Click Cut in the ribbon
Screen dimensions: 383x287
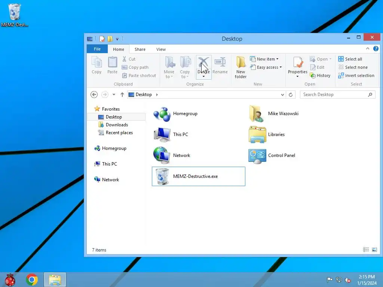point(129,59)
